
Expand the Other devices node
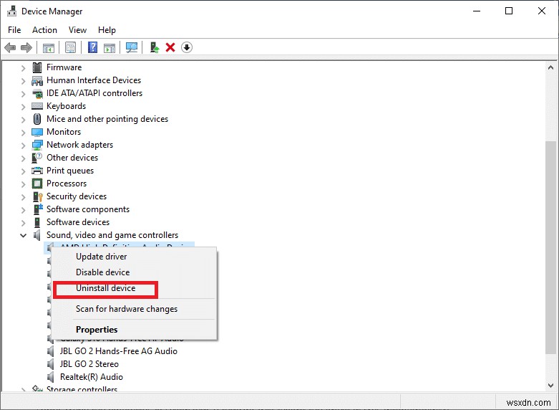click(23, 158)
